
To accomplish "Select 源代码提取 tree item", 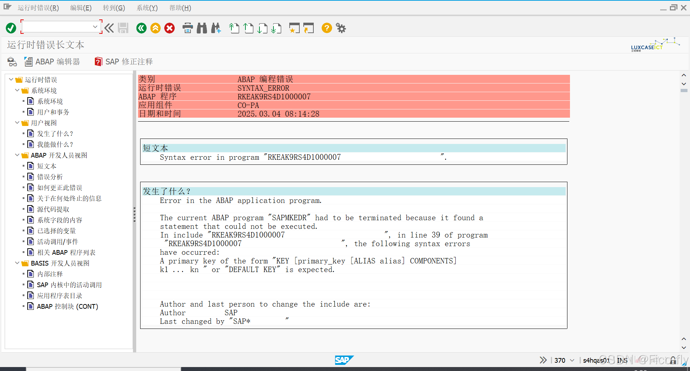I will click(x=53, y=209).
